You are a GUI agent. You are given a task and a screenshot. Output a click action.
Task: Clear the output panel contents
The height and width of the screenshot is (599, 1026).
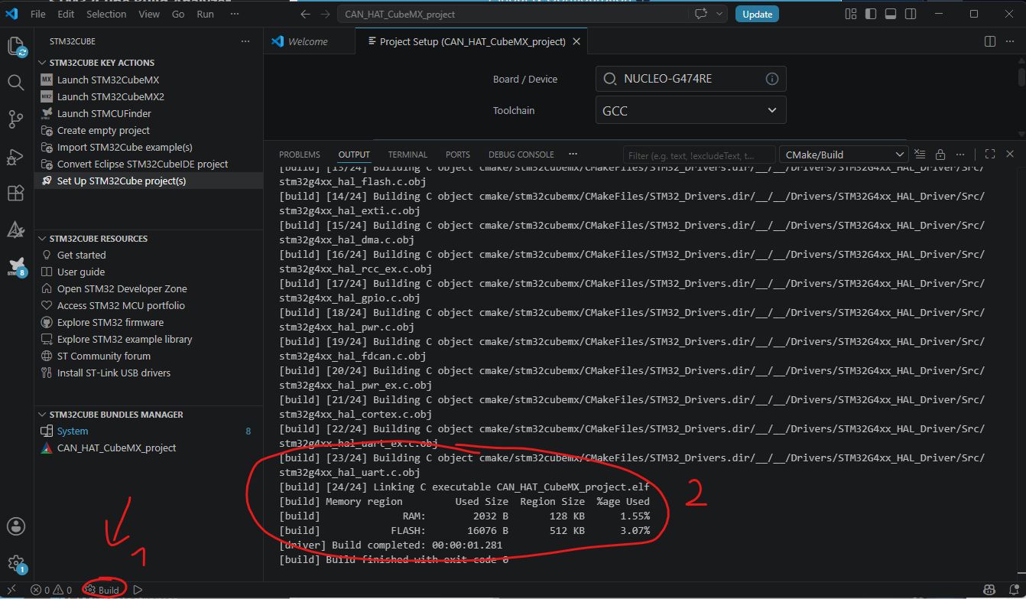[x=920, y=154]
